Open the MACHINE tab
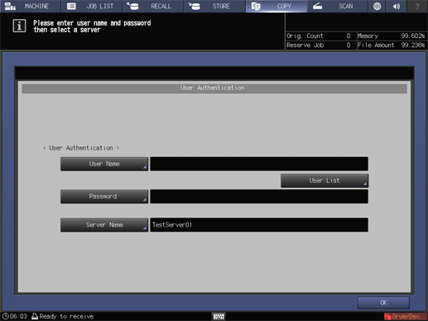This screenshot has width=428, height=321. tap(30, 6)
